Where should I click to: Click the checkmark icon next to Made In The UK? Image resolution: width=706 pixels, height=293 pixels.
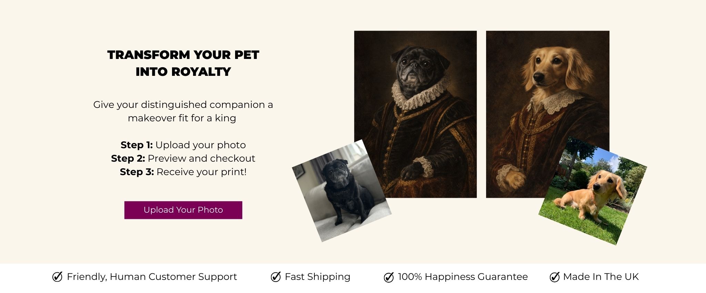[x=554, y=277]
